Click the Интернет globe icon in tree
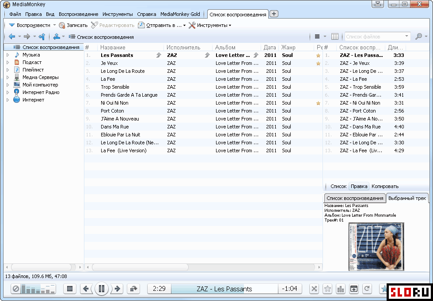433x301 pixels. click(17, 100)
